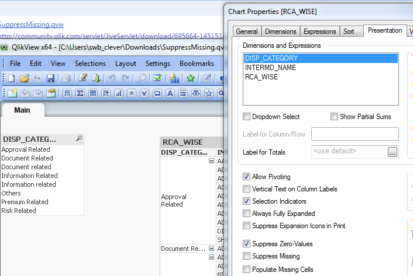Open the community.qlik.com download link
413x276 pixels.
(111, 36)
